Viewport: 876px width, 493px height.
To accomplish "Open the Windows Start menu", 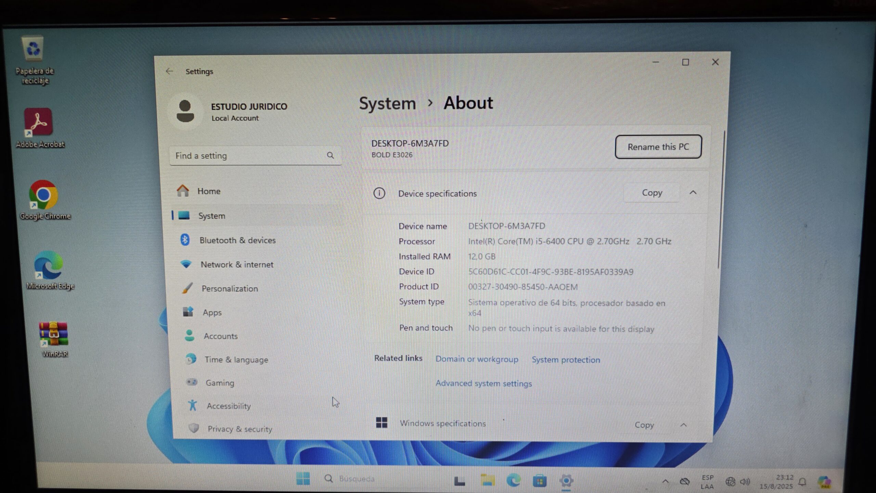I will 303,479.
